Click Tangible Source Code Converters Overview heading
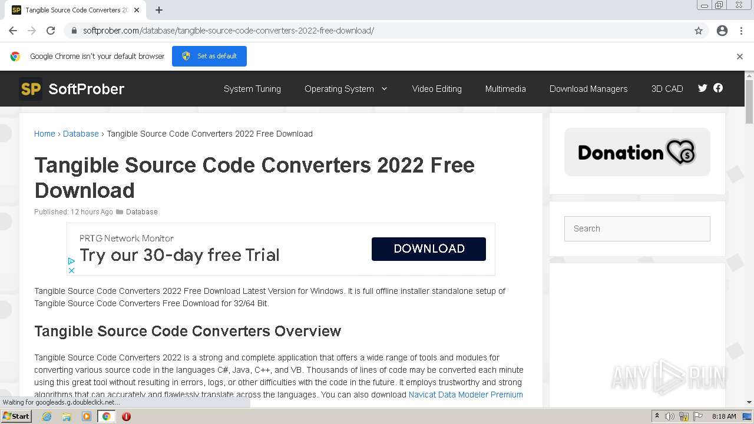 point(187,331)
